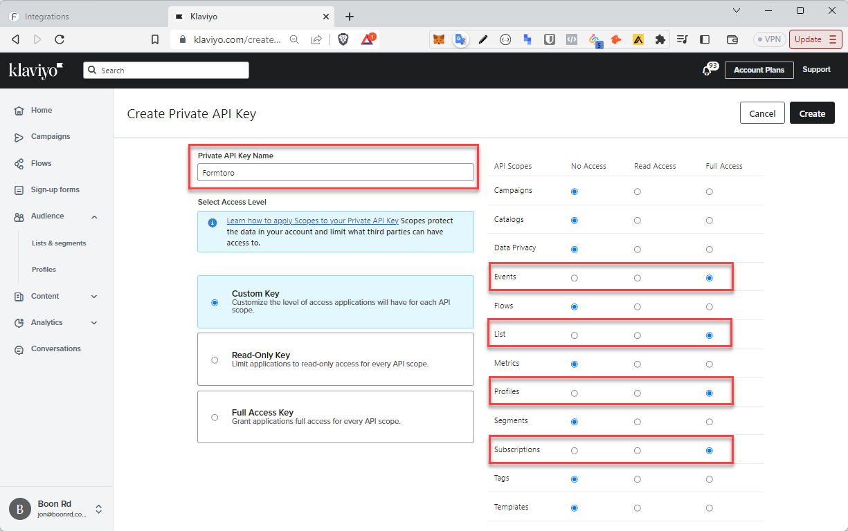Open the Support menu item
The width and height of the screenshot is (848, 531).
pos(816,70)
